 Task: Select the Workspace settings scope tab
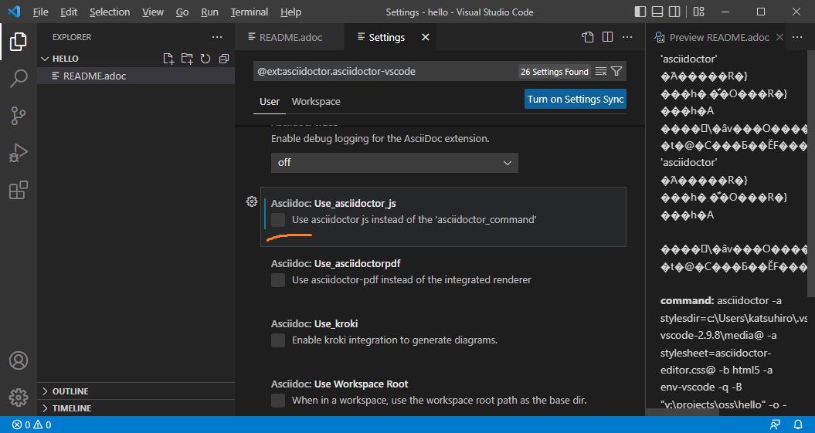tap(316, 102)
